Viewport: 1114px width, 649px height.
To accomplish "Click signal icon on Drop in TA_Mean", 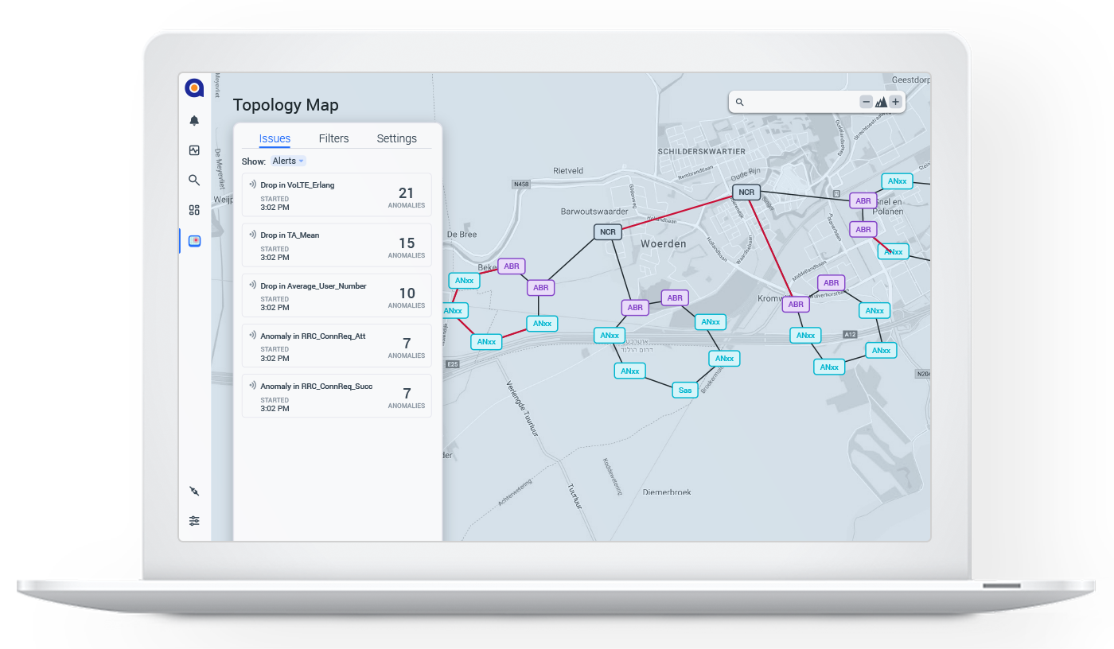I will (252, 235).
